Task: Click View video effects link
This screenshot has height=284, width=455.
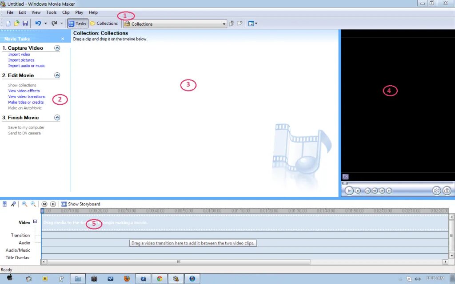Action: (24, 91)
